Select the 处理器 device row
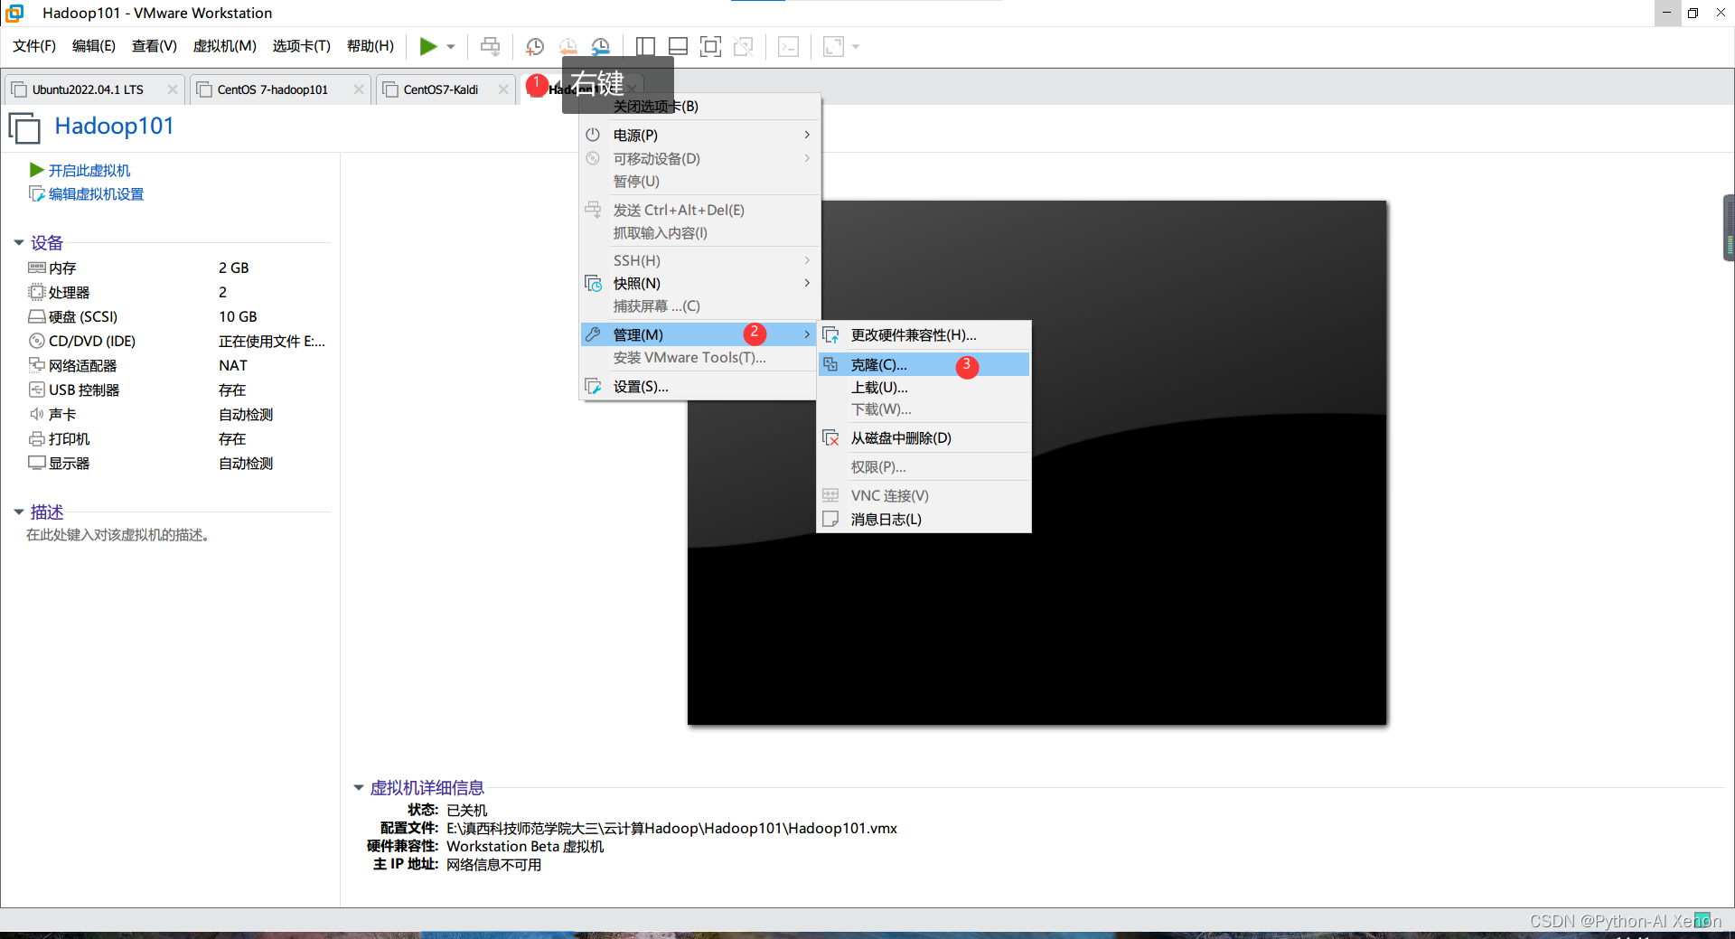 point(176,292)
